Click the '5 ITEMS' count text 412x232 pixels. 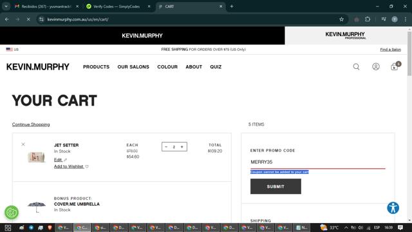click(256, 124)
